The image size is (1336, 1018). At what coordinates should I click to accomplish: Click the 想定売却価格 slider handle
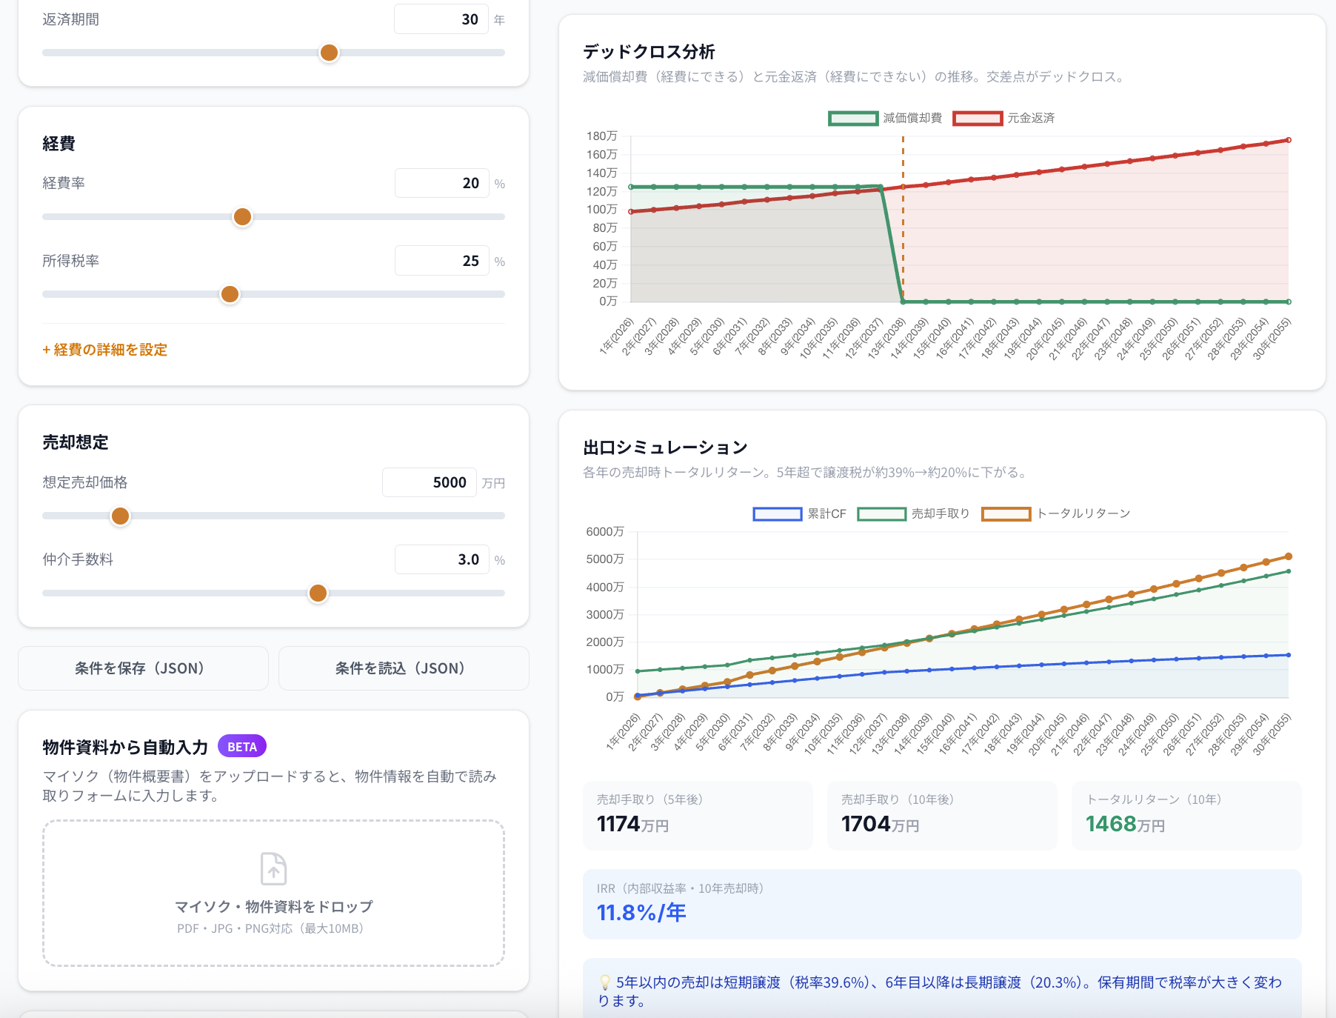coord(120,516)
